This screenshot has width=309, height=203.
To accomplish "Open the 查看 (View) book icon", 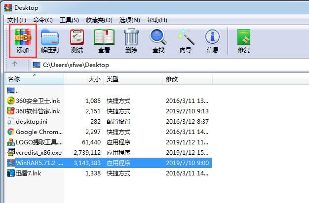I will click(x=104, y=37).
